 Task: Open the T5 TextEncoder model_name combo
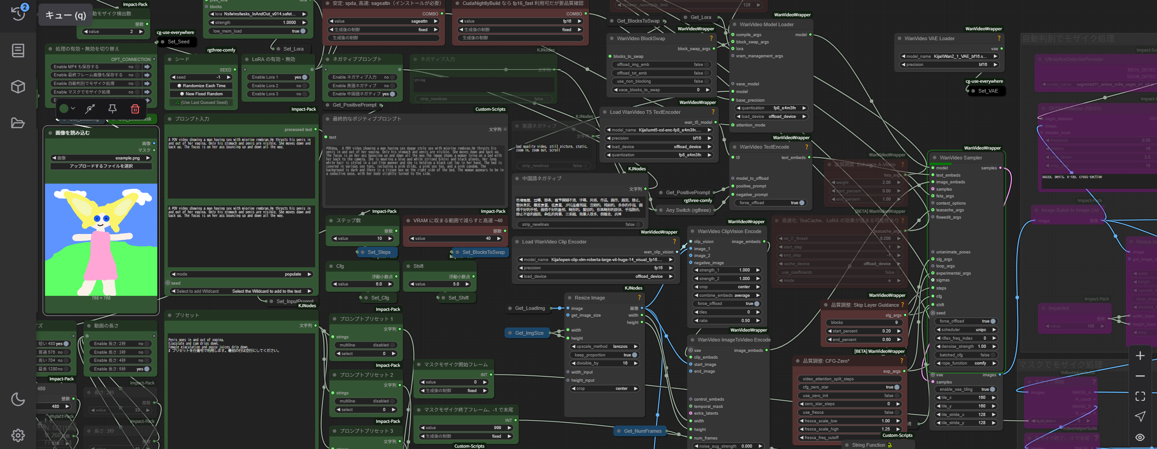pyautogui.click(x=659, y=130)
